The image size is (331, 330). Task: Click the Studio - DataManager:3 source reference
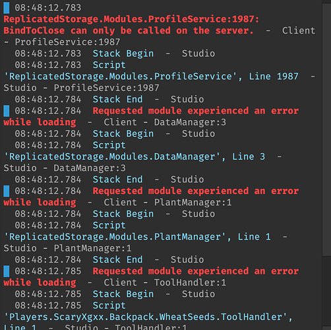coord(65,168)
